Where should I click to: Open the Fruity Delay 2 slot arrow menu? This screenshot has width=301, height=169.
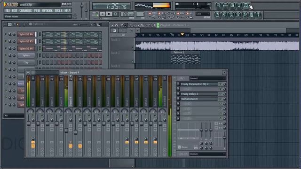point(178,94)
